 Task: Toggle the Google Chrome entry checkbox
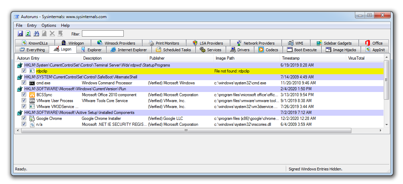point(24,118)
